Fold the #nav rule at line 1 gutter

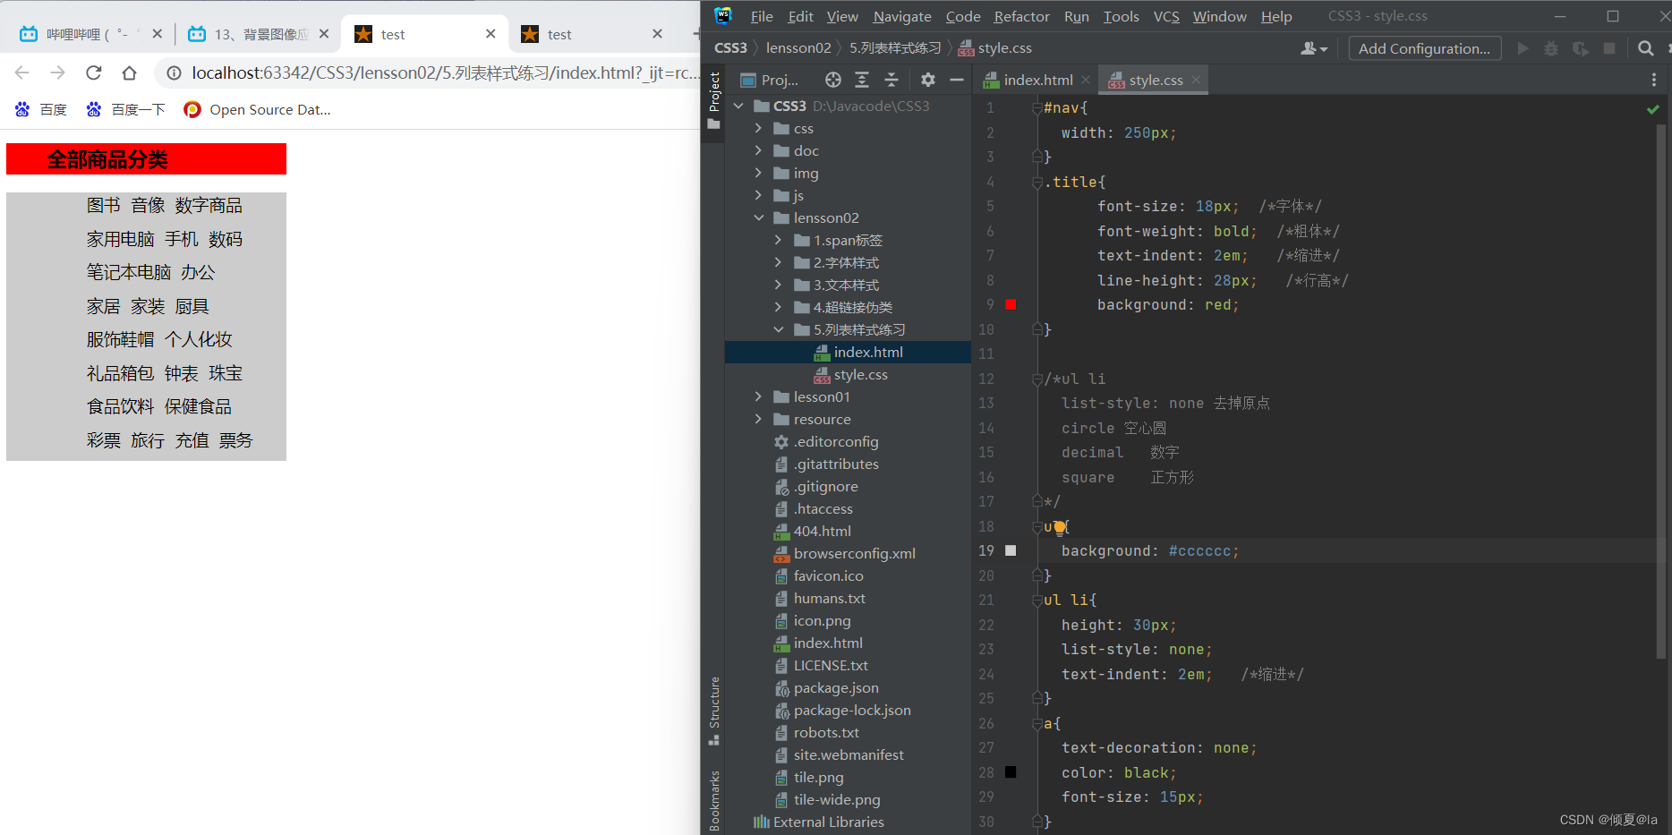coord(1037,107)
